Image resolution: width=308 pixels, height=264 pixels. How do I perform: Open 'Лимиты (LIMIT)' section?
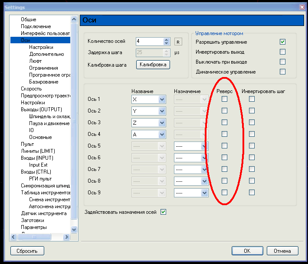point(38,151)
